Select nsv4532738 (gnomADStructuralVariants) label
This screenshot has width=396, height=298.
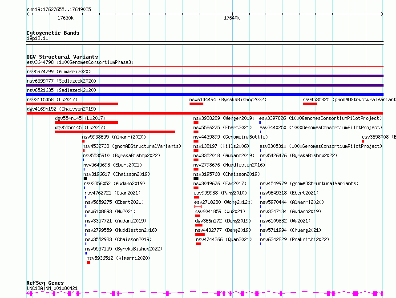pyautogui.click(x=132, y=146)
